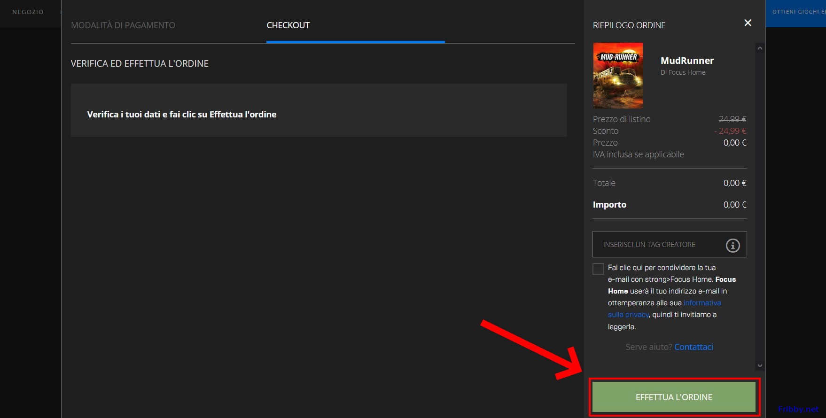The image size is (826, 418).
Task: Open the Contattaci help link
Action: coord(694,347)
